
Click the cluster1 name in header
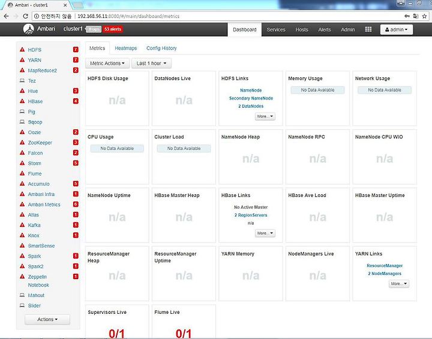point(73,29)
